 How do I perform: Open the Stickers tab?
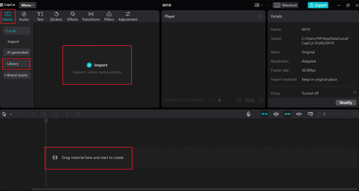tap(56, 16)
